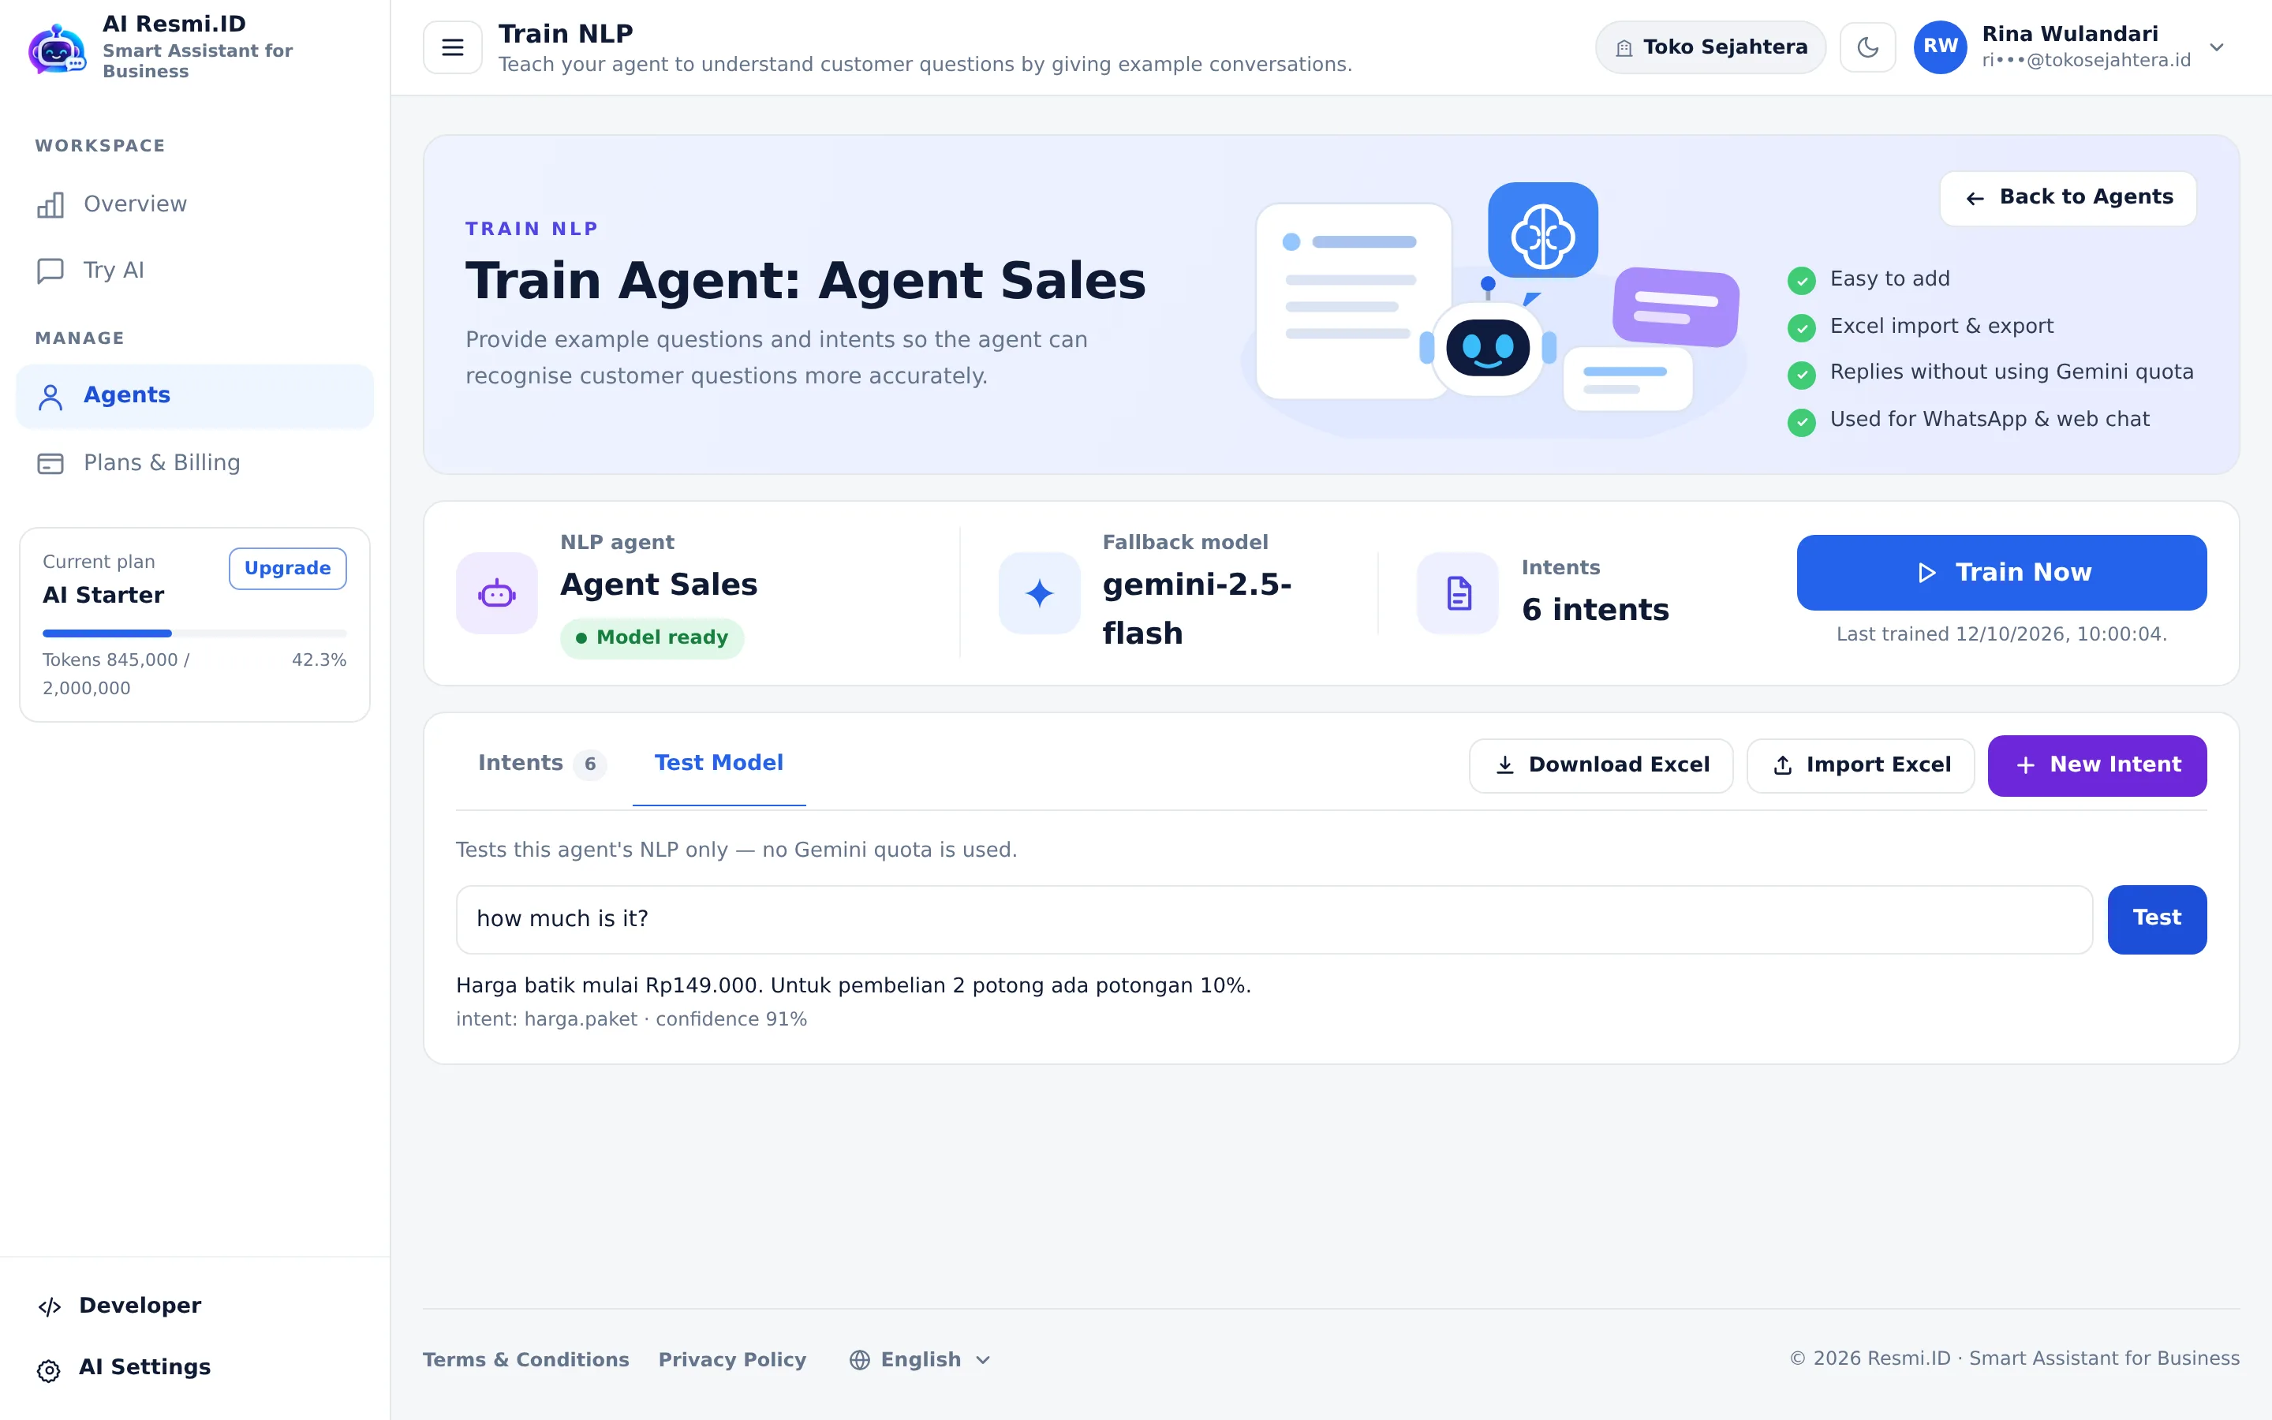Click 'Last trained 12/10/2026' text
2272x1420 pixels.
pos(2001,634)
